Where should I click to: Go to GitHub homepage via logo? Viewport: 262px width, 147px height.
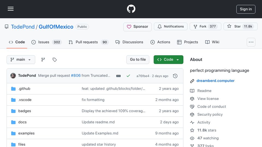click(x=131, y=9)
